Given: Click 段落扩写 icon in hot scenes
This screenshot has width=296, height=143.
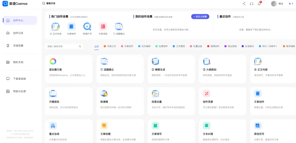Looking at the screenshot, I should tap(87, 27).
